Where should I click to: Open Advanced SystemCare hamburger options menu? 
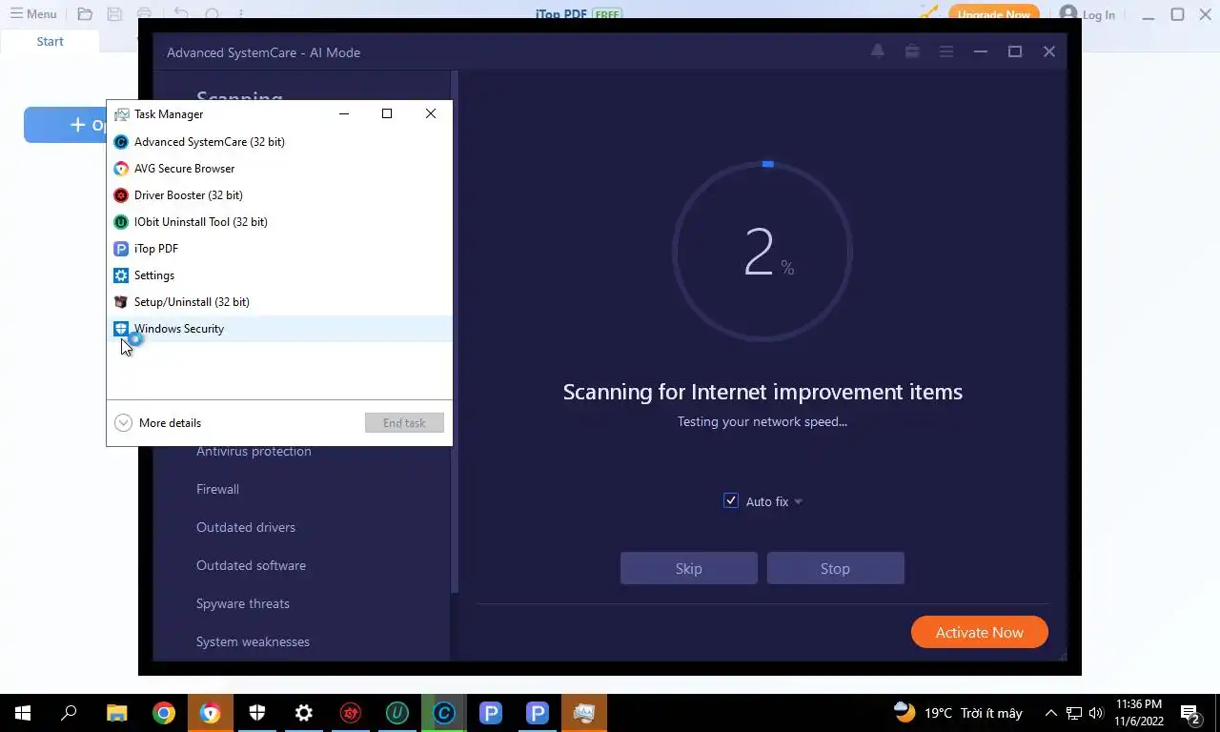click(x=946, y=51)
